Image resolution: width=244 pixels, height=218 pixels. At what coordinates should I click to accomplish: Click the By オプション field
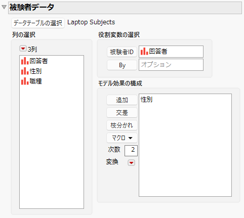pos(171,65)
